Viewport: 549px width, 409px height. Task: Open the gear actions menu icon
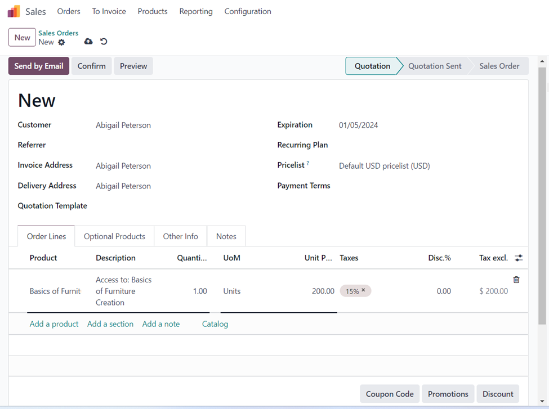[x=61, y=42]
